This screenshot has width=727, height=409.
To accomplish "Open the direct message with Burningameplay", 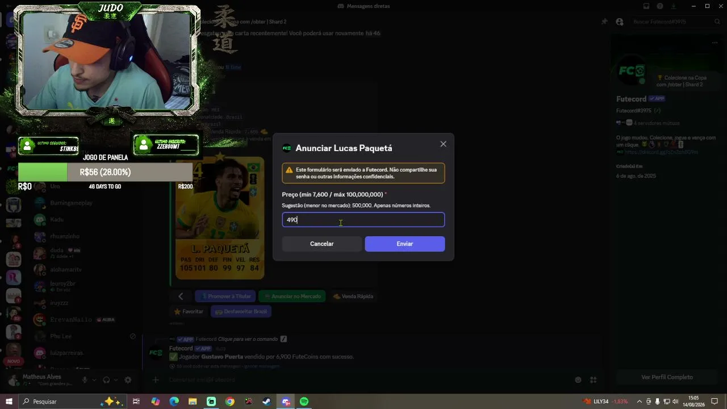I will (85, 203).
